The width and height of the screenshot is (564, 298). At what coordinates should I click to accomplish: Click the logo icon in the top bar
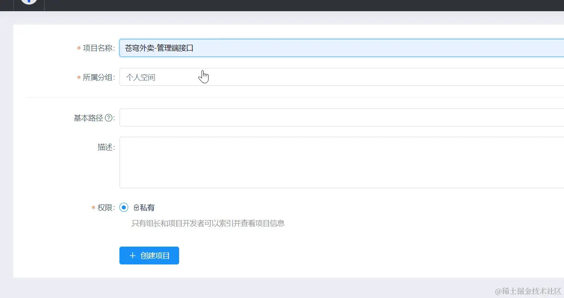pyautogui.click(x=29, y=2)
